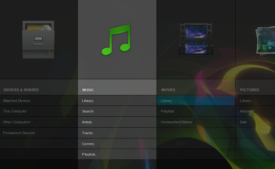Screen dimensions: 275x169
Task: Browse pictures by Date
Action: (x=255, y=122)
